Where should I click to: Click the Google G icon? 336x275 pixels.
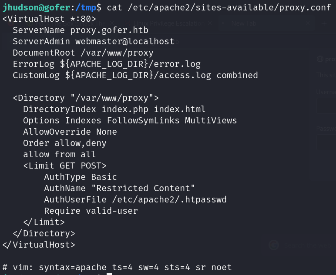[x=274, y=245]
